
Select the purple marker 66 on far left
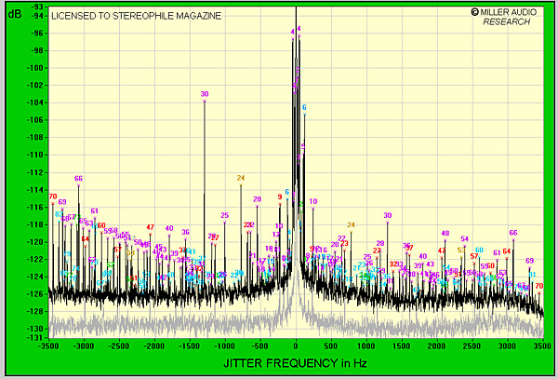click(x=78, y=179)
